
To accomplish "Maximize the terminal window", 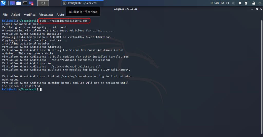I will tap(257, 9).
